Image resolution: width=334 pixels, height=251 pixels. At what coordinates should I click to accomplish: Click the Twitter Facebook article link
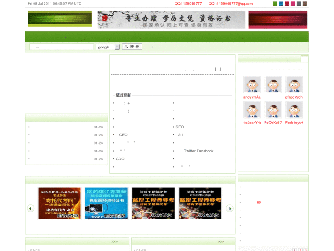pos(198,151)
